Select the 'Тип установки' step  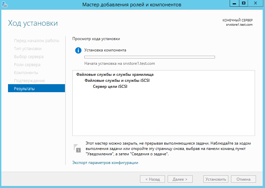tap(28, 49)
